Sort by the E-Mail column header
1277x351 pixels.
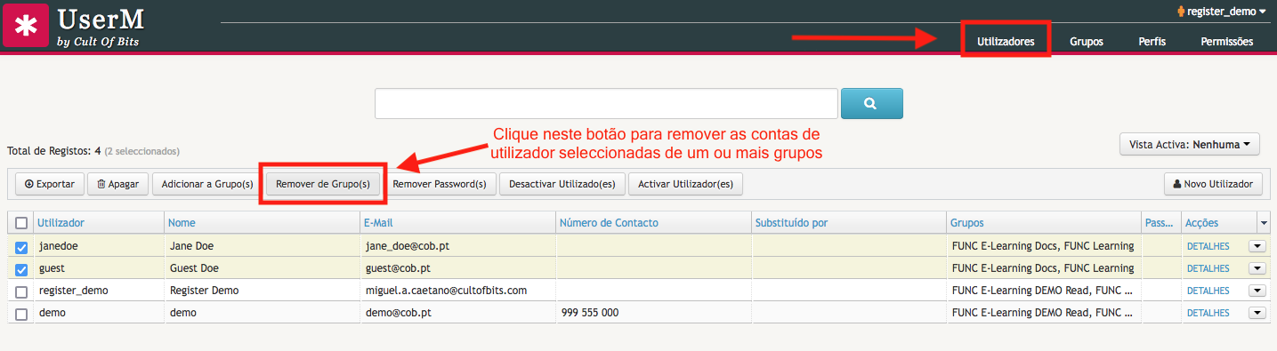(x=457, y=222)
